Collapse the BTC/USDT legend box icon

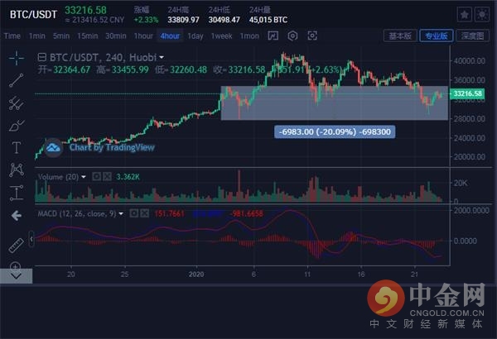click(41, 57)
